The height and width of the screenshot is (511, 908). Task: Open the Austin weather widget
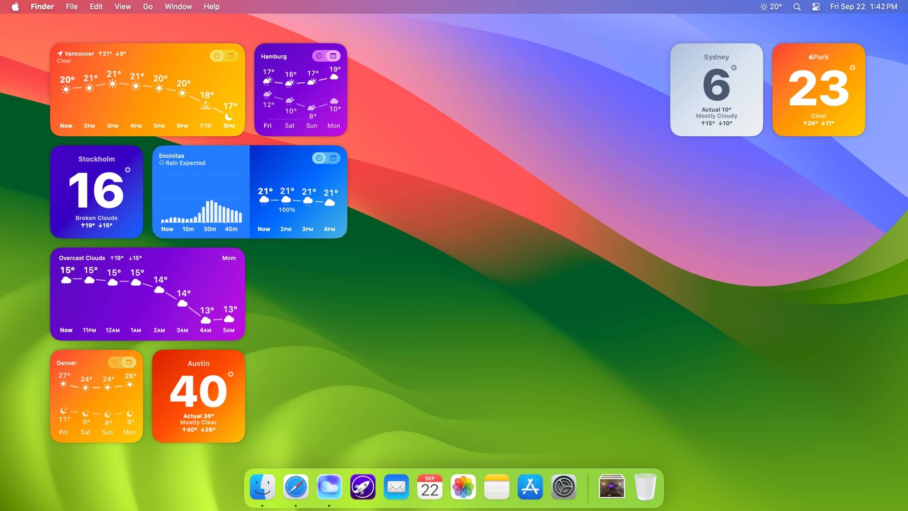click(x=198, y=396)
